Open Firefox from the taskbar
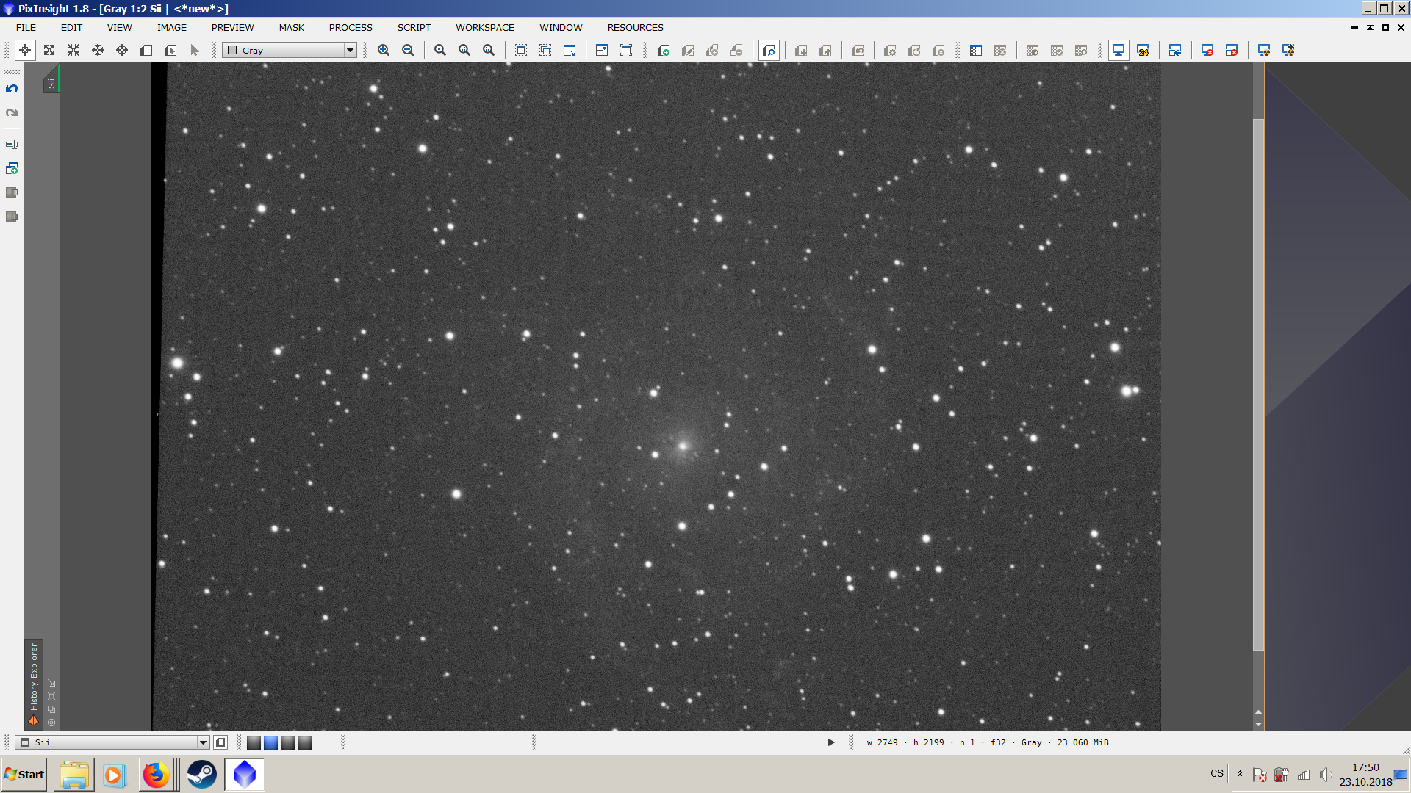Image resolution: width=1411 pixels, height=793 pixels. (157, 774)
